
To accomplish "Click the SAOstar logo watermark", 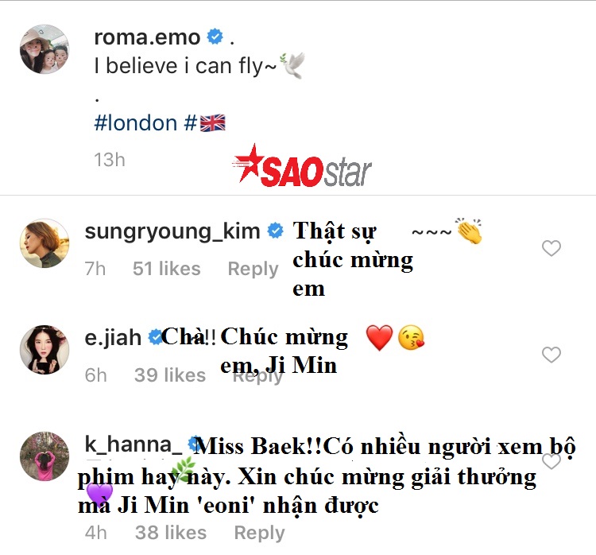I will click(302, 166).
